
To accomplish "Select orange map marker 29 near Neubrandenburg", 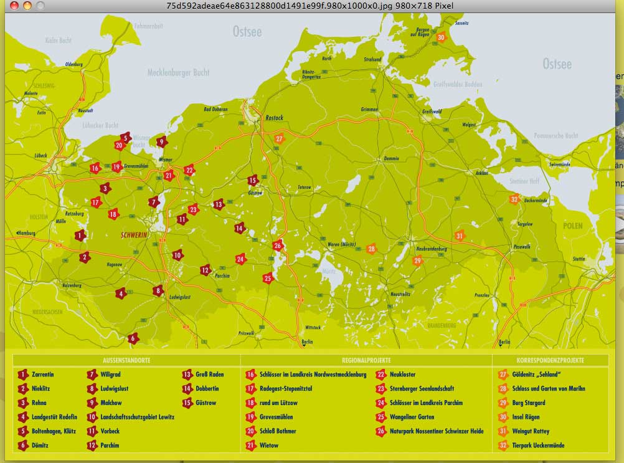I will [x=418, y=260].
